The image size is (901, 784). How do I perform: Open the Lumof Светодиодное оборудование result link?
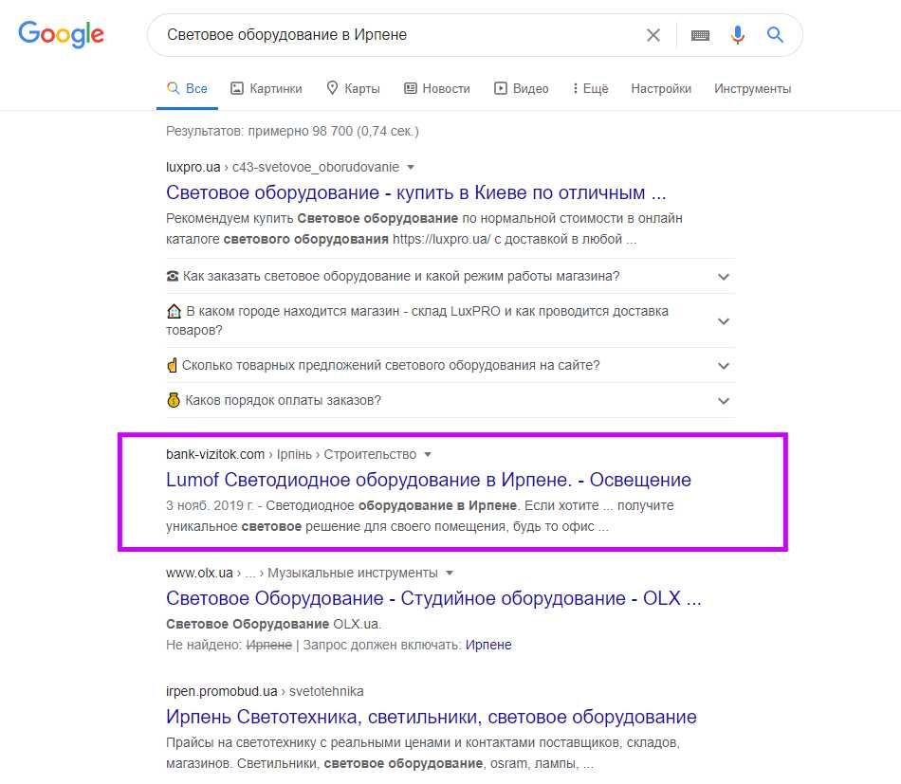pyautogui.click(x=428, y=480)
